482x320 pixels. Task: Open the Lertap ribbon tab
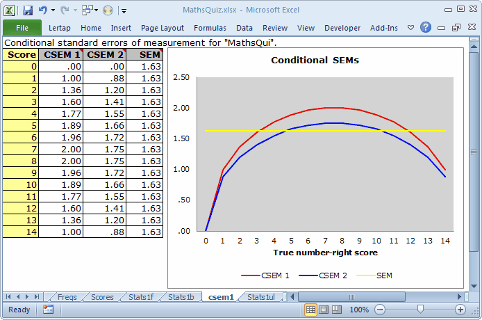[x=59, y=28]
